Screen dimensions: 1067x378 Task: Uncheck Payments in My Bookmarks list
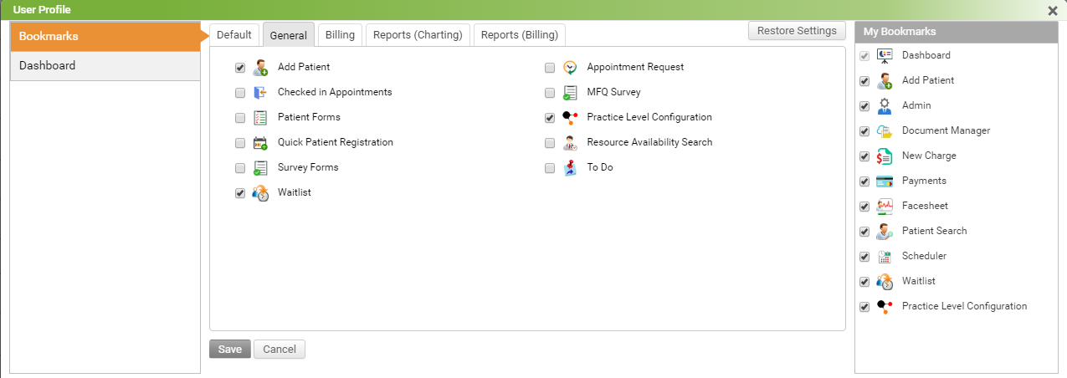coord(864,181)
